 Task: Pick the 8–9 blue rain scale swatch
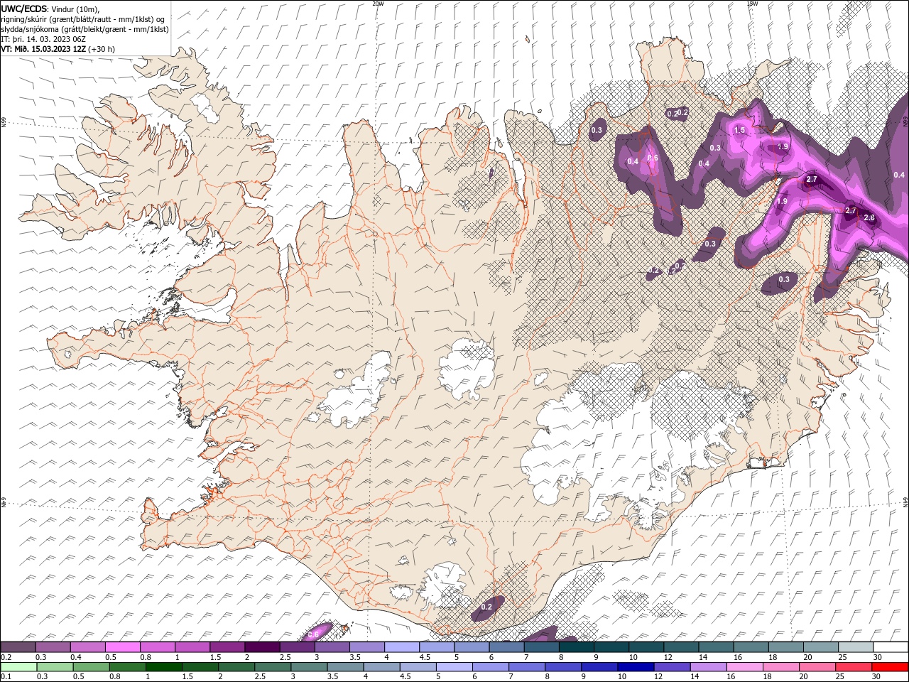562,667
